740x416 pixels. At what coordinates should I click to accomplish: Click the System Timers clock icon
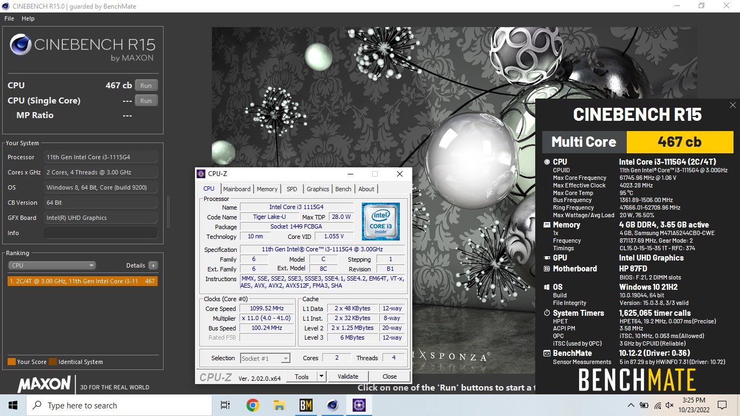point(547,313)
